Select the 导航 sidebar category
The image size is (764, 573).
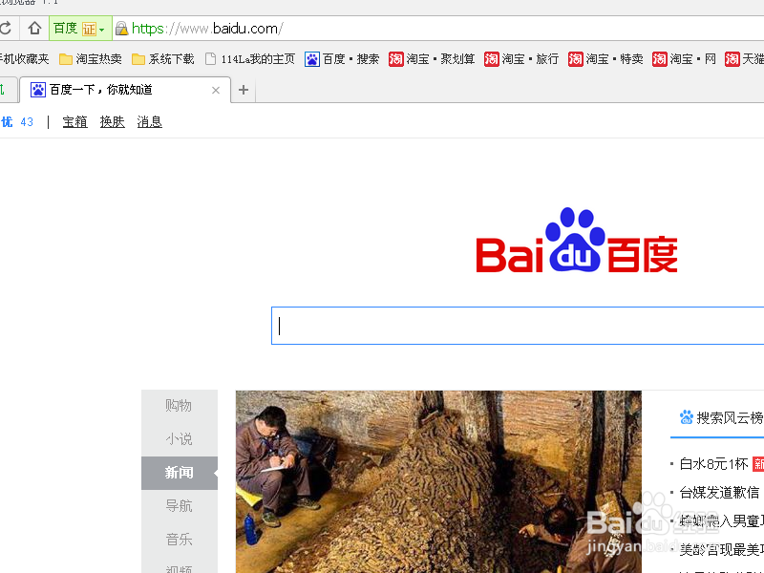[179, 506]
